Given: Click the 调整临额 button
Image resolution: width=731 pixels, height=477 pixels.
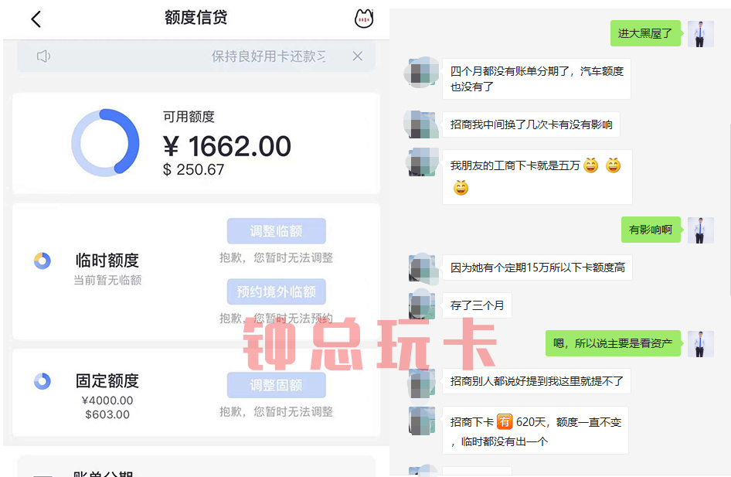Looking at the screenshot, I should (x=277, y=231).
